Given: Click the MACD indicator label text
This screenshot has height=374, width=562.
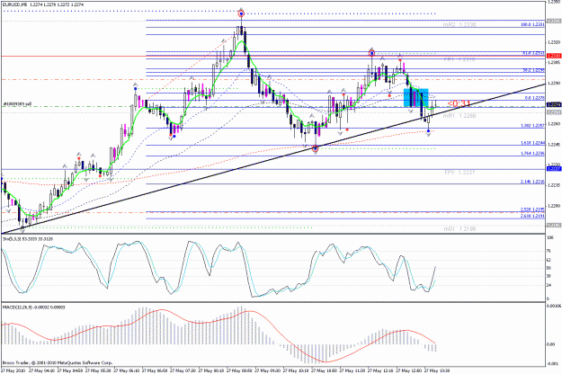Looking at the screenshot, I should (x=34, y=307).
